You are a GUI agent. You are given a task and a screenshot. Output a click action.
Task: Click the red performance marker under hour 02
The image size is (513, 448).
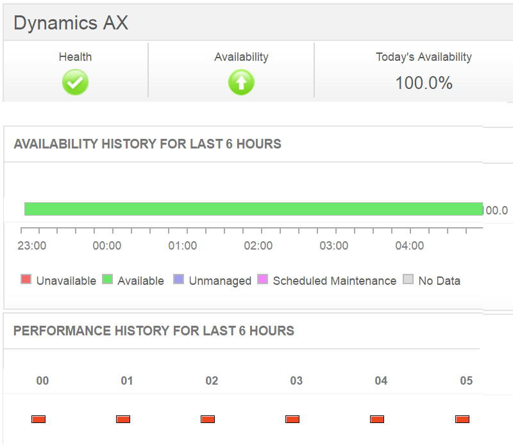pos(208,419)
